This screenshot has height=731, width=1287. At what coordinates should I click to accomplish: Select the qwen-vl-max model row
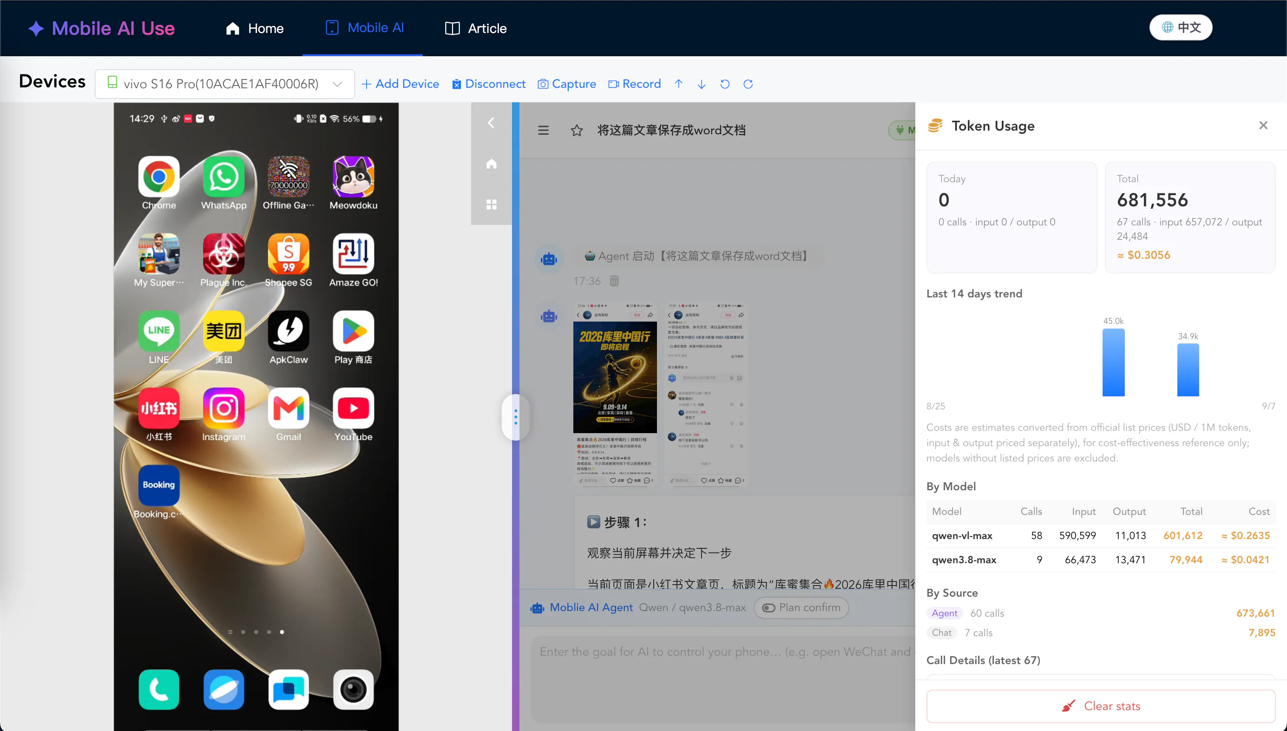click(1101, 536)
